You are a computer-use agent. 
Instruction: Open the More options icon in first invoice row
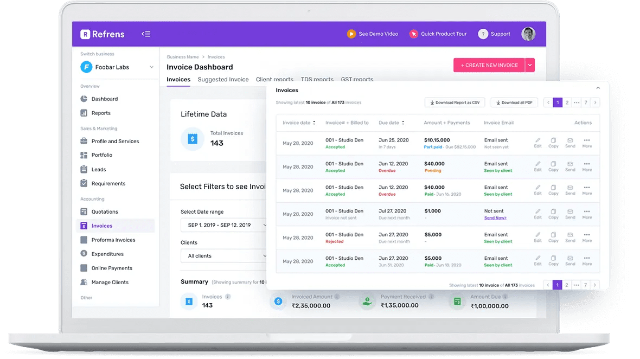(x=587, y=140)
